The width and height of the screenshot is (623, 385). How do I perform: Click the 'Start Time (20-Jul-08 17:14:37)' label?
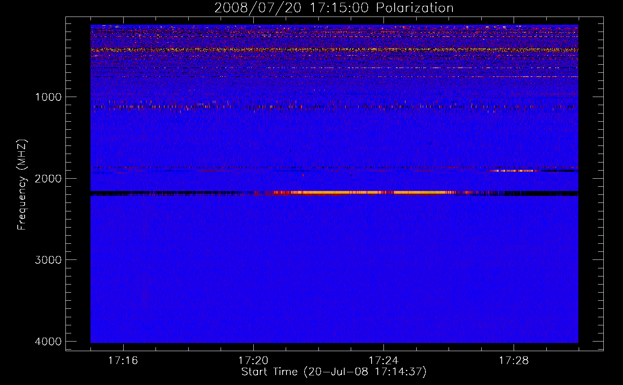coord(334,372)
